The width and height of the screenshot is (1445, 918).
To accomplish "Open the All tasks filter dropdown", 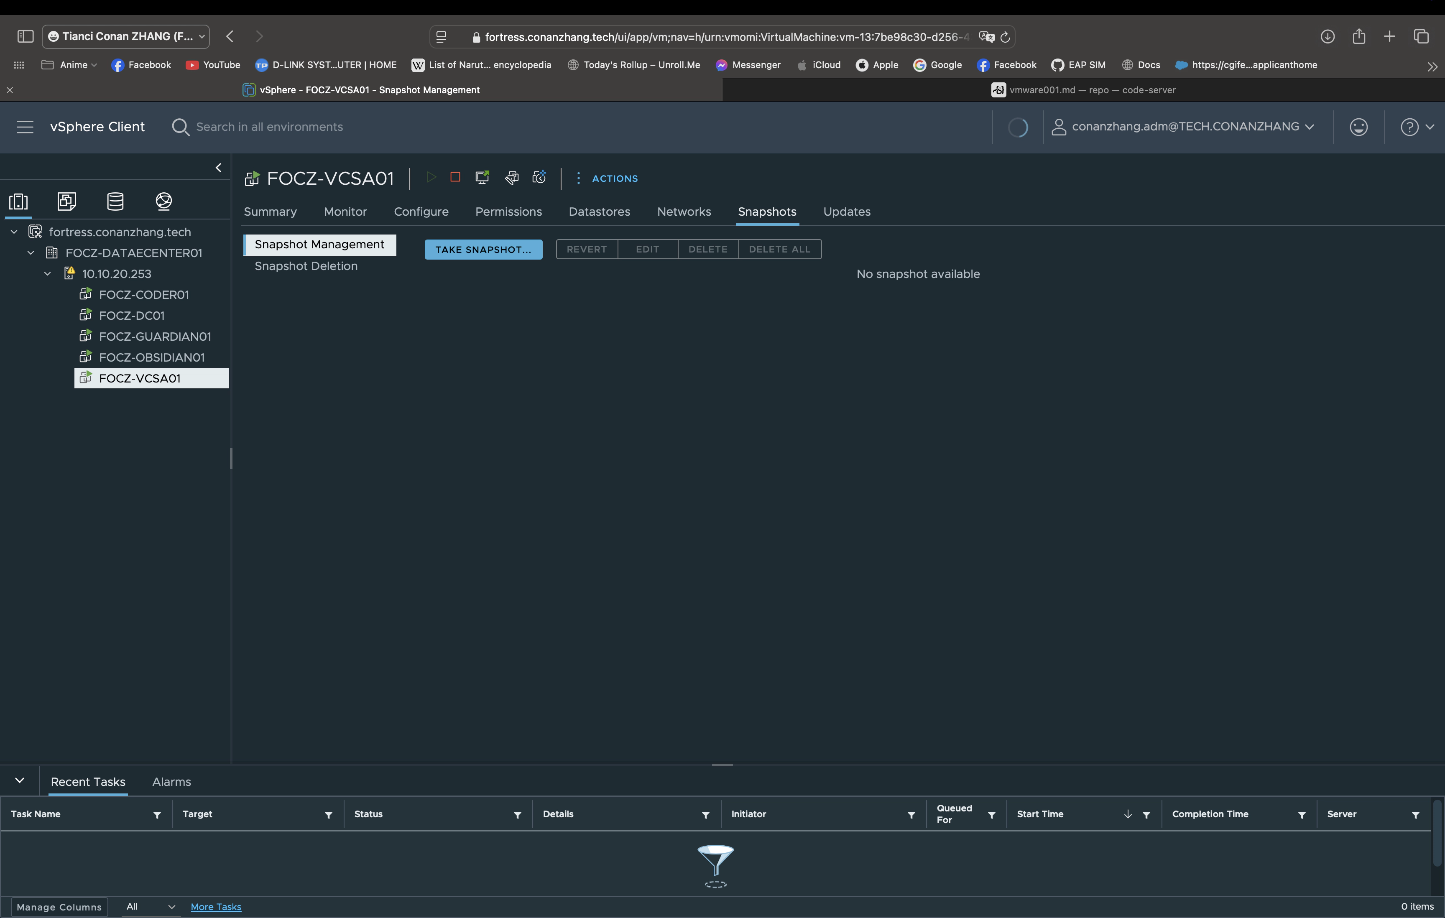I will tap(149, 907).
